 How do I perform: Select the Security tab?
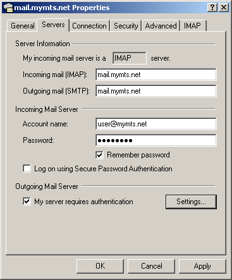click(x=126, y=26)
